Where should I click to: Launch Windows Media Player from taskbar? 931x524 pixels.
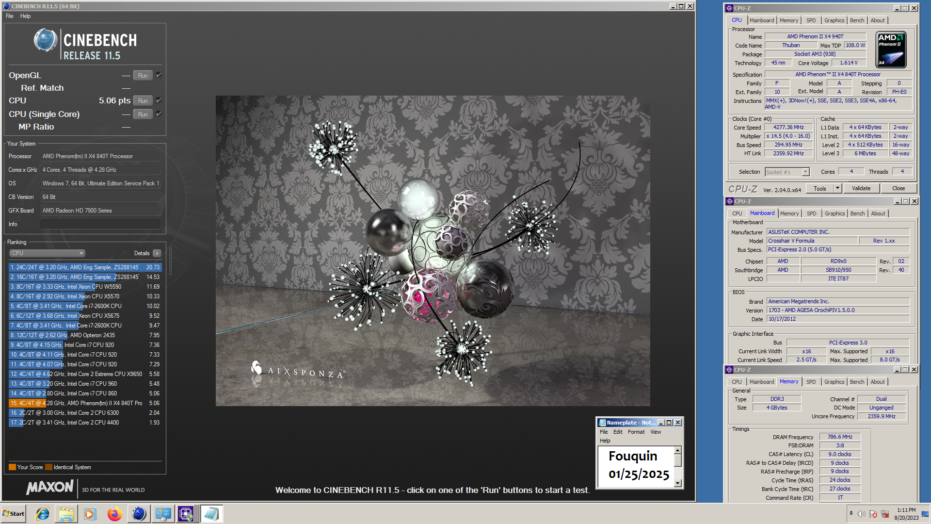click(90, 514)
